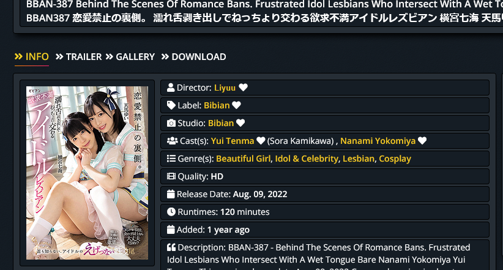Viewport: 503px width, 270px height.
Task: Click the label tag icon
Action: tap(171, 105)
